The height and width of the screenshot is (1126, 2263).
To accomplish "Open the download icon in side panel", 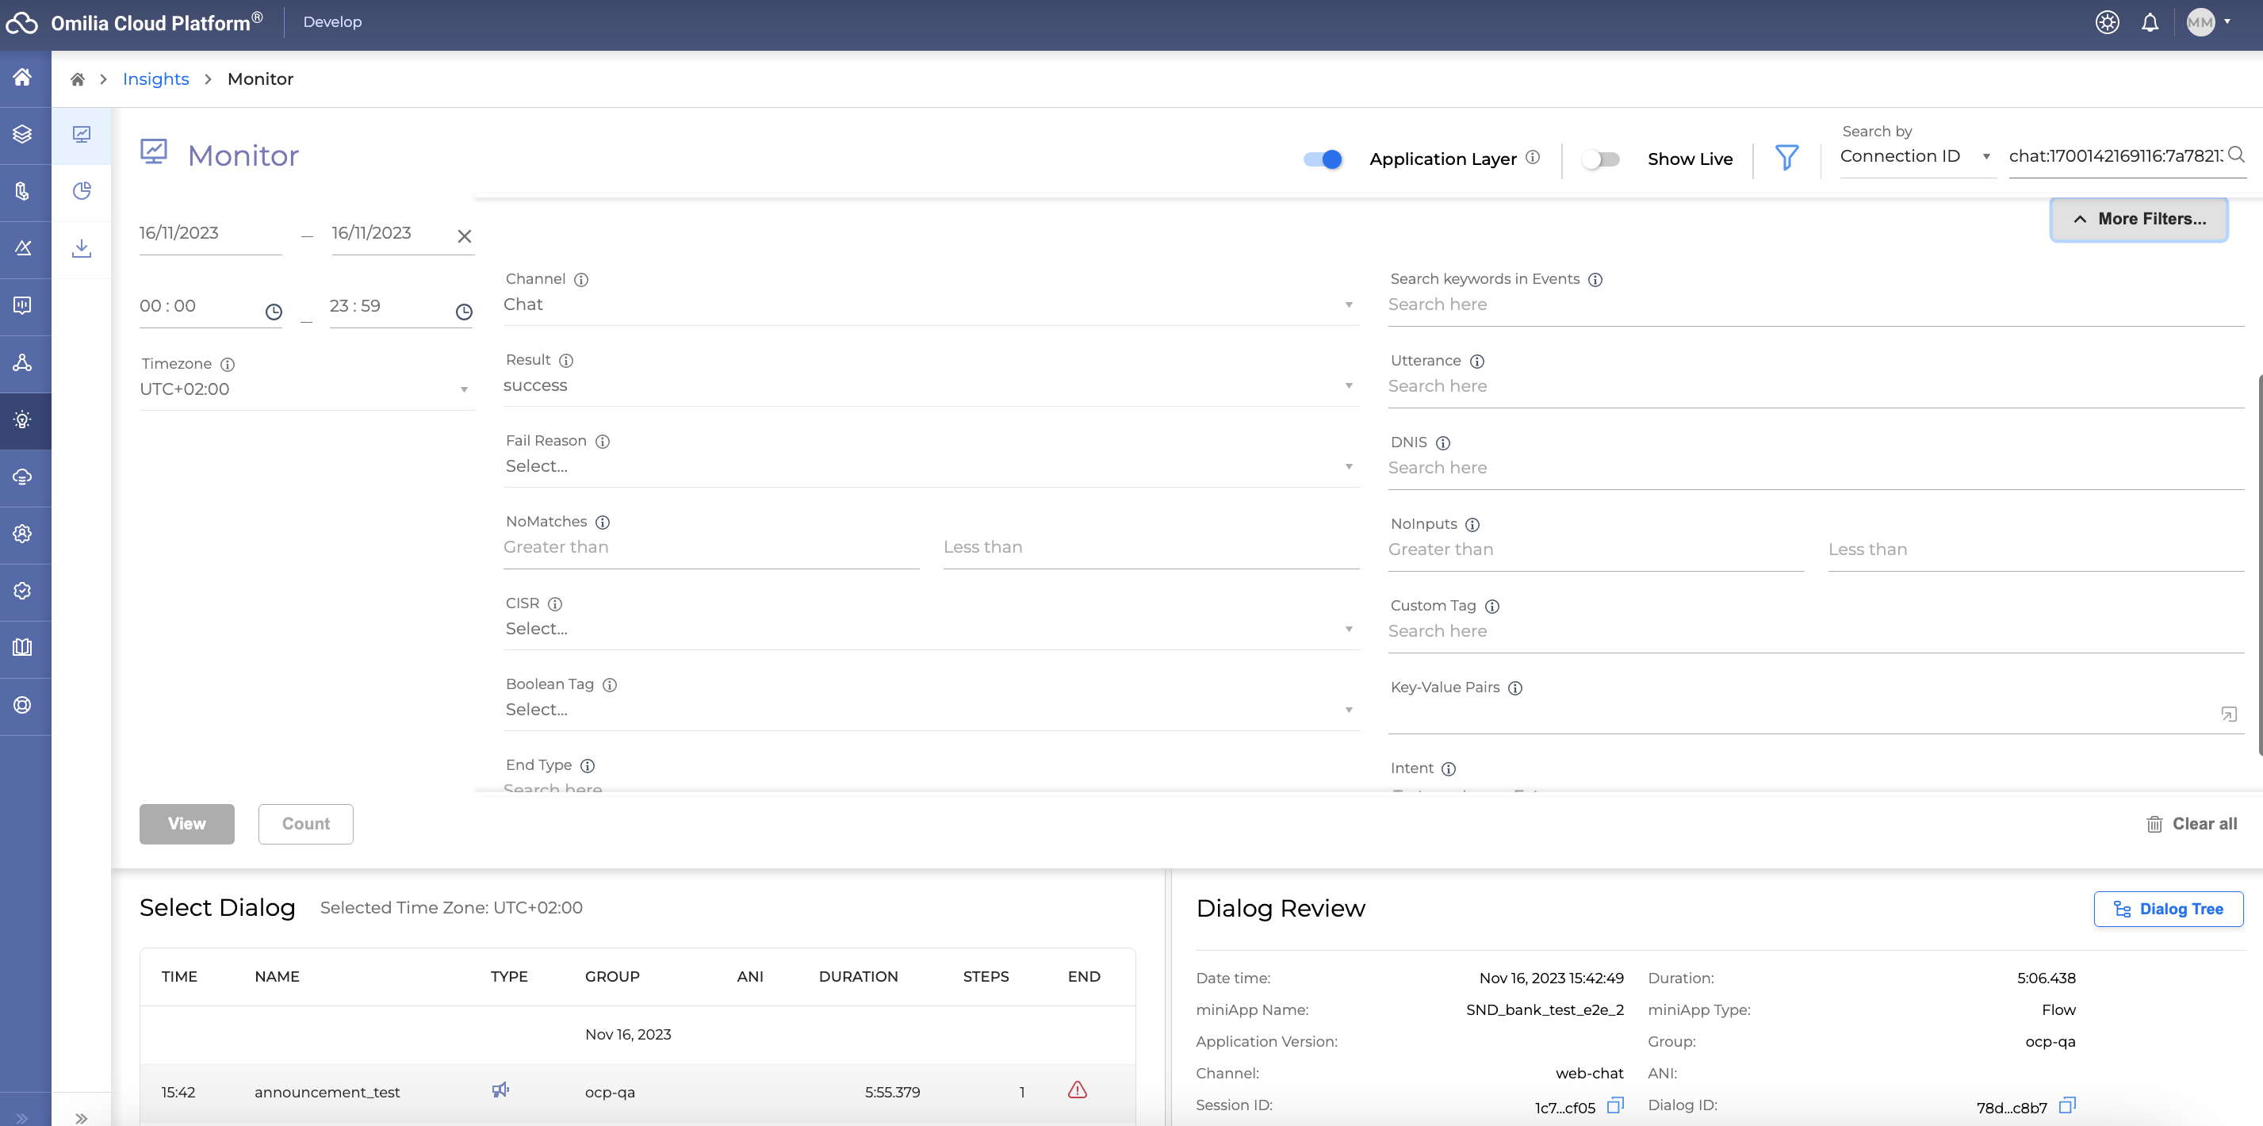I will coord(82,248).
